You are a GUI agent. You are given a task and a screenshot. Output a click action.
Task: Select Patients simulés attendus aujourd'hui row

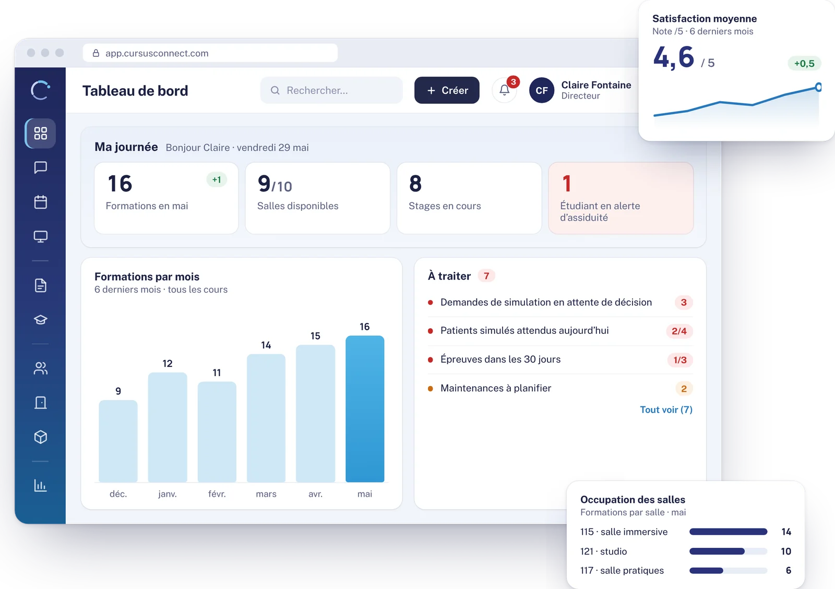coord(560,331)
